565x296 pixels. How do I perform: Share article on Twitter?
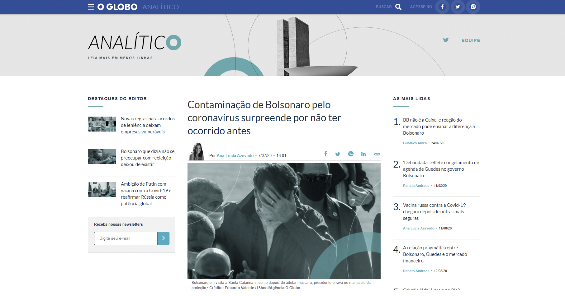click(x=338, y=154)
